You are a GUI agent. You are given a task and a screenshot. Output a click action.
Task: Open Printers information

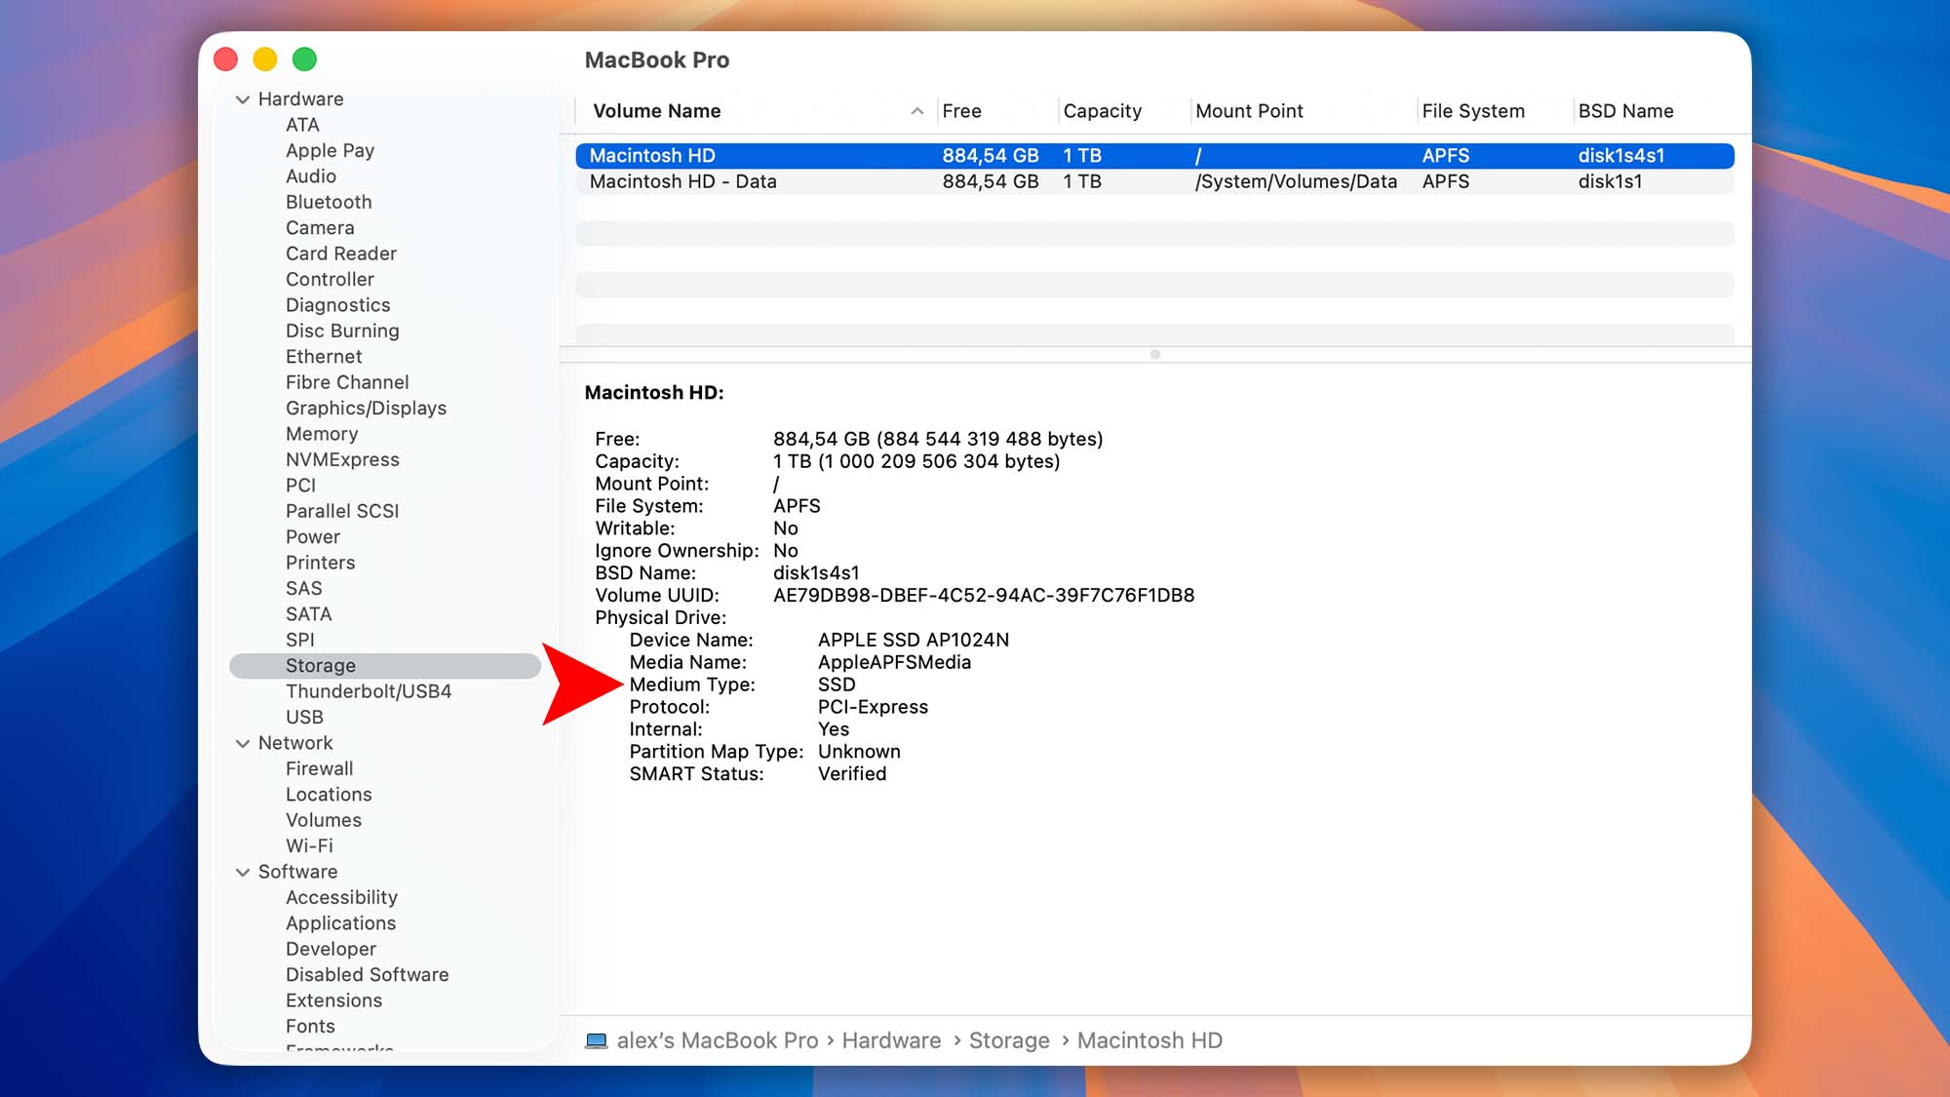click(320, 563)
